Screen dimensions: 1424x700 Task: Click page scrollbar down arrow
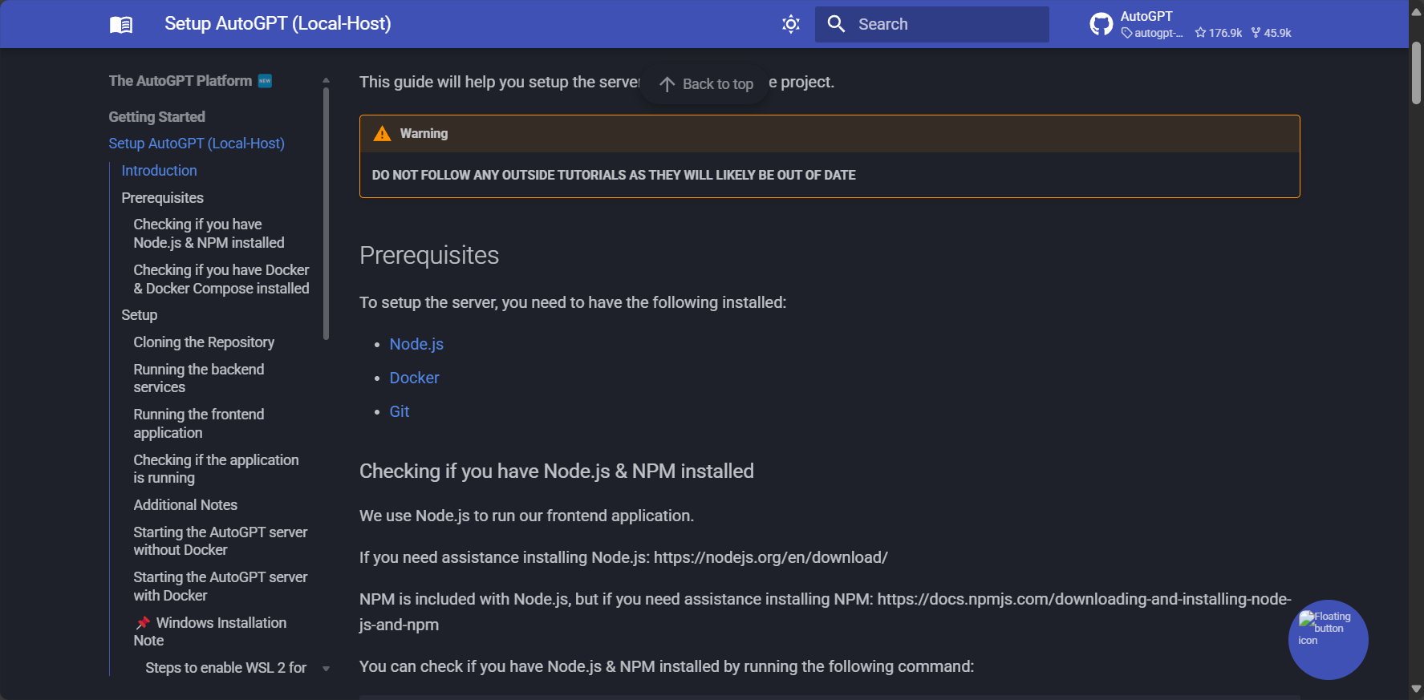(x=1416, y=689)
